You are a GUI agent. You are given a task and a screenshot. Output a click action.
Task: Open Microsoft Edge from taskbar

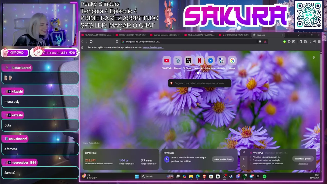coord(198,176)
